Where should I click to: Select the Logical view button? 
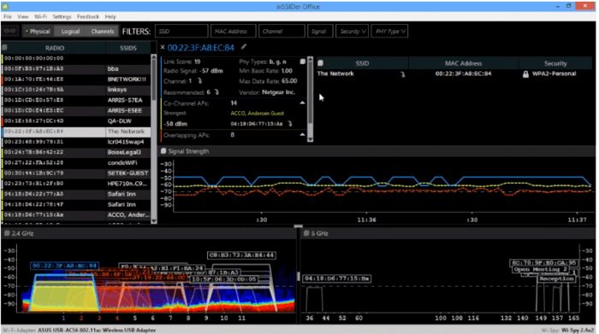pyautogui.click(x=70, y=32)
